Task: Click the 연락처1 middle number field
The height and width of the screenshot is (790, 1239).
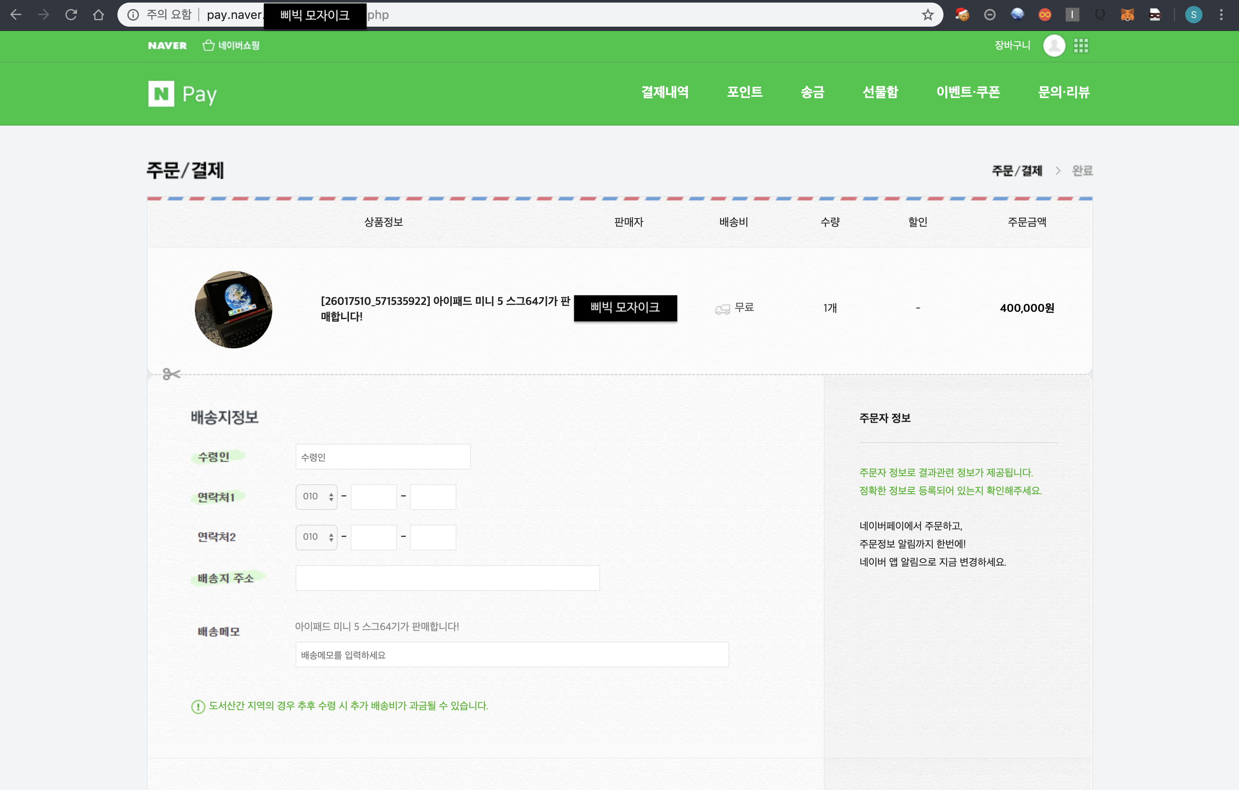Action: 373,497
